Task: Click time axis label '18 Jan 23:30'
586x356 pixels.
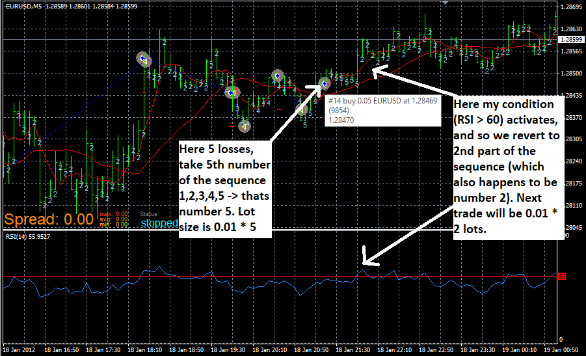Action: pyautogui.click(x=479, y=350)
